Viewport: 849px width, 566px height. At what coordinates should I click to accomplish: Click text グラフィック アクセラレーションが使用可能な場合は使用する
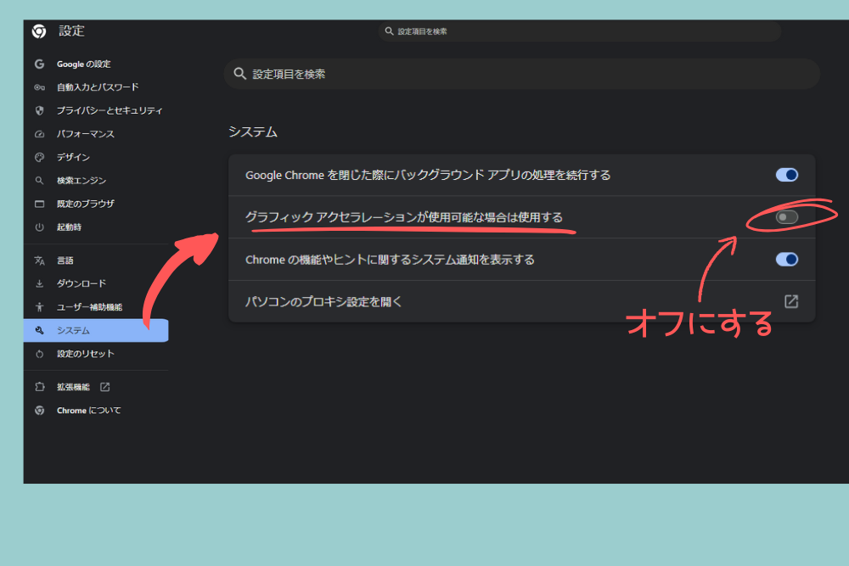(404, 217)
